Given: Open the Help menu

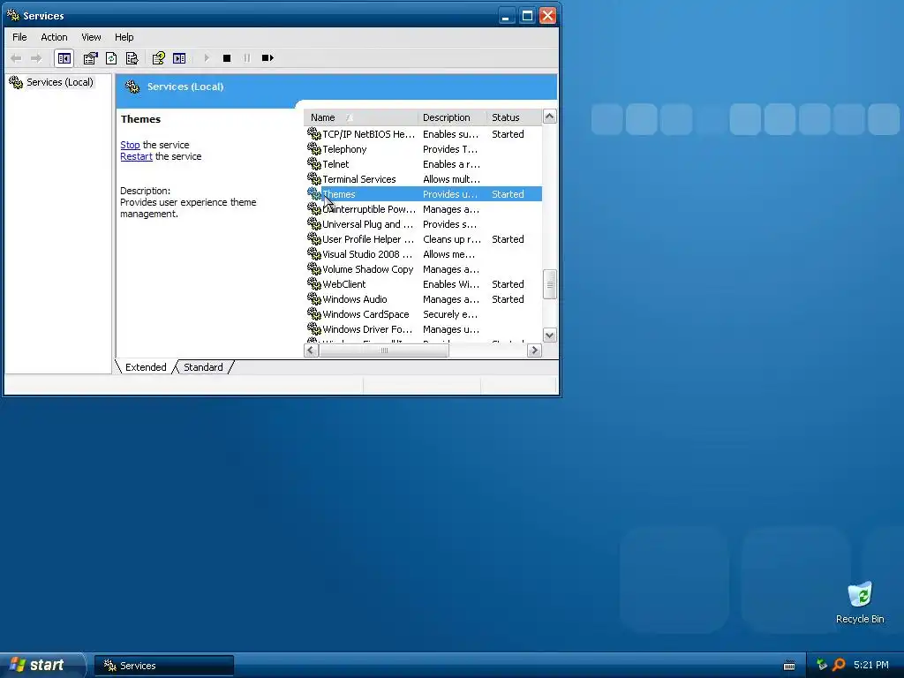Looking at the screenshot, I should (x=124, y=37).
